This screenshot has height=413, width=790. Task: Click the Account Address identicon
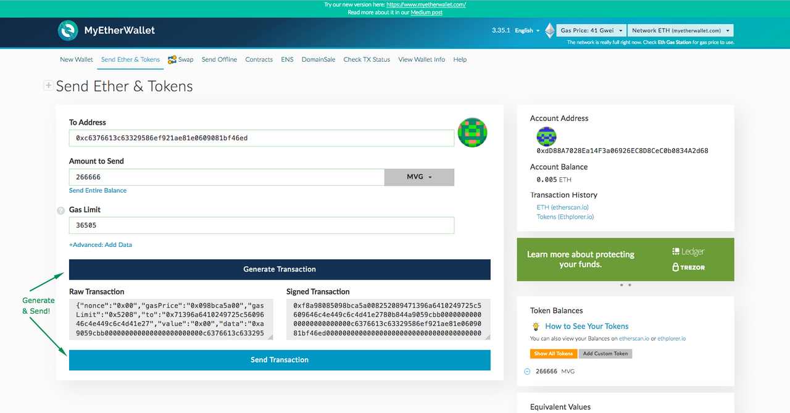click(546, 136)
